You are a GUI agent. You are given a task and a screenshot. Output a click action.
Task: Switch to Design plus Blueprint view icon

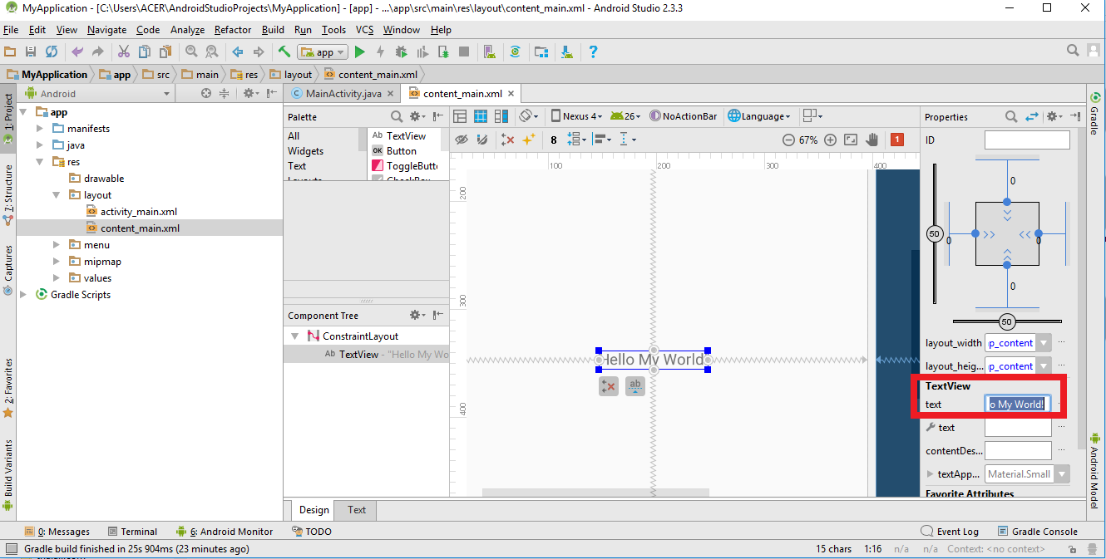click(501, 116)
